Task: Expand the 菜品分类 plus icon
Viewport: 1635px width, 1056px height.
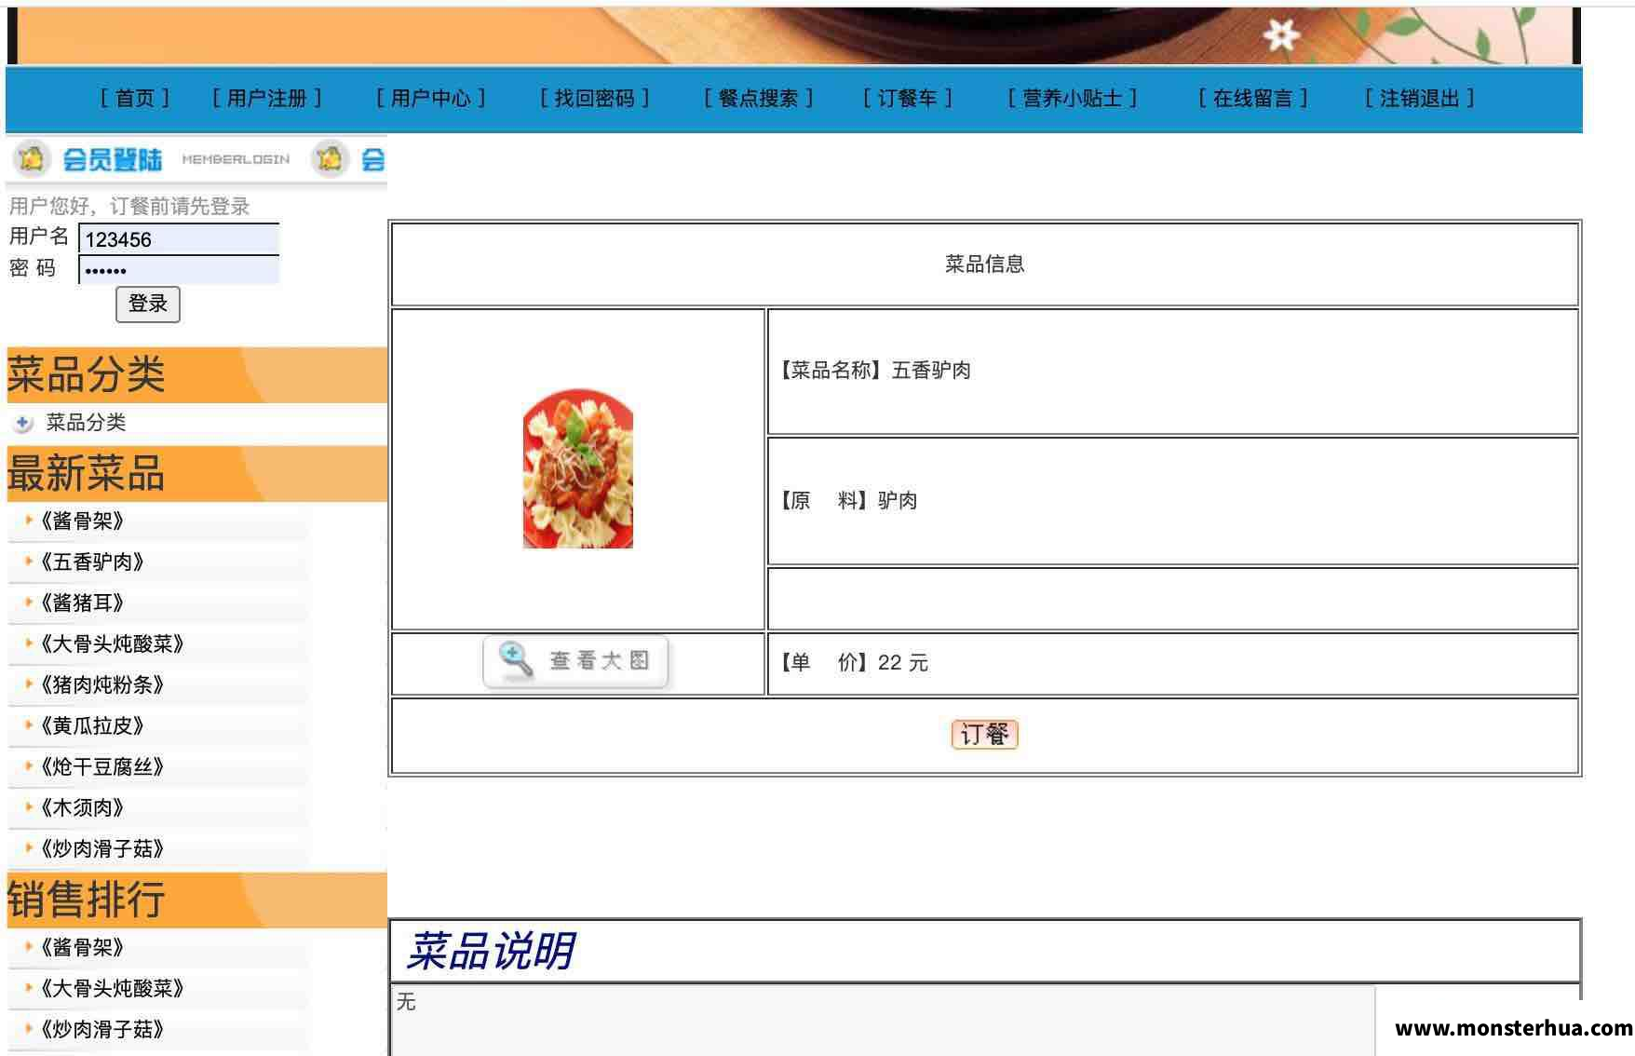Action: pos(22,423)
